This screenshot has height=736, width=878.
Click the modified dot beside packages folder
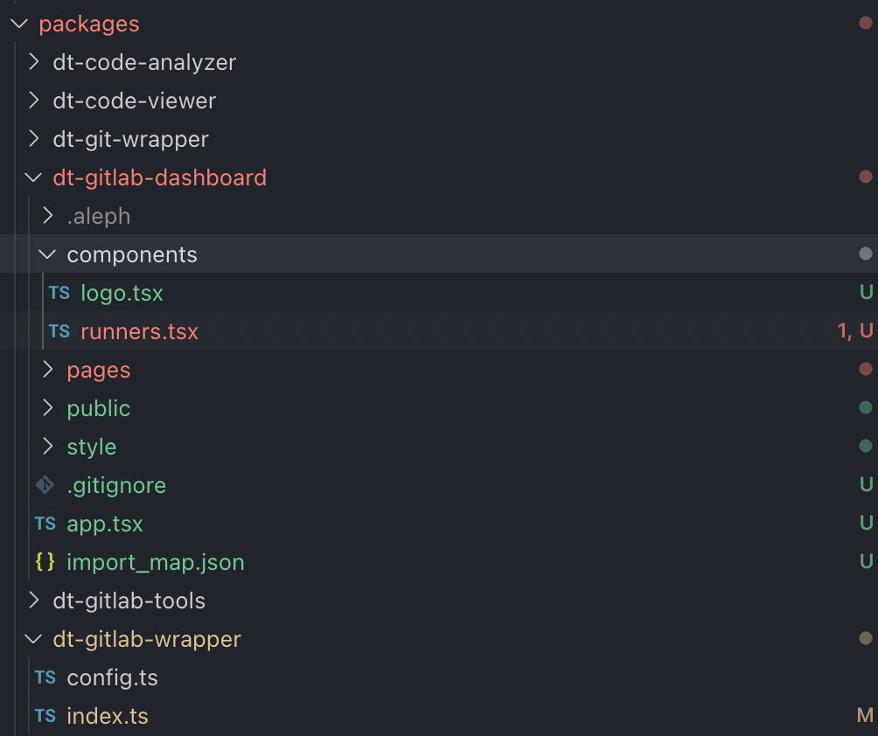[864, 24]
